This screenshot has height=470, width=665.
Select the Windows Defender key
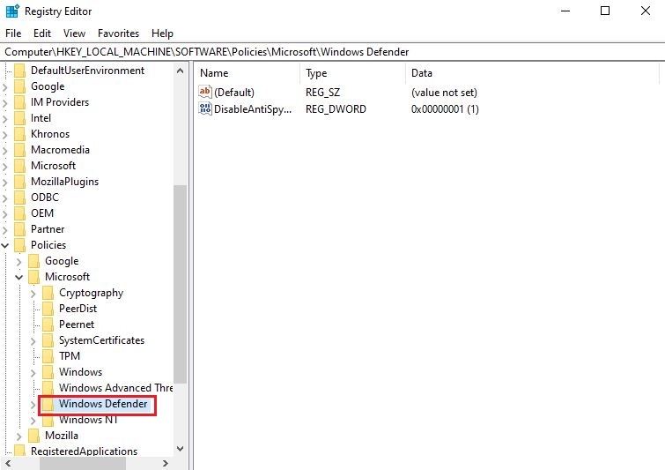tap(103, 404)
